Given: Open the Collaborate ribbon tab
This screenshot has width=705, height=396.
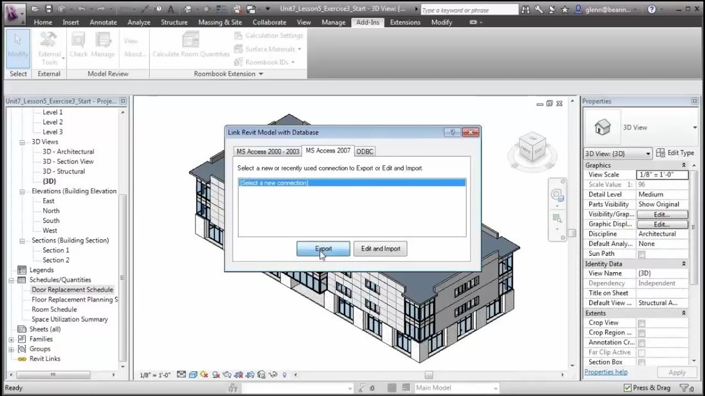Looking at the screenshot, I should tap(269, 22).
